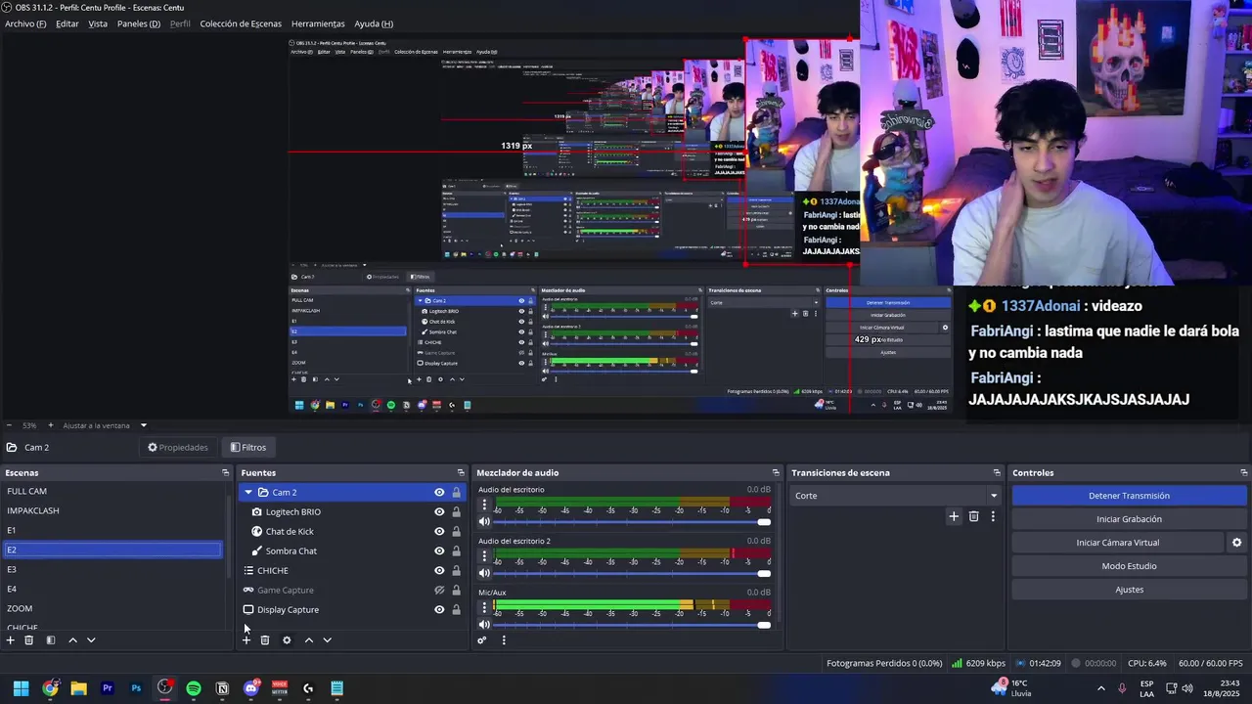
Task: Move the selected source down
Action: pyautogui.click(x=327, y=640)
